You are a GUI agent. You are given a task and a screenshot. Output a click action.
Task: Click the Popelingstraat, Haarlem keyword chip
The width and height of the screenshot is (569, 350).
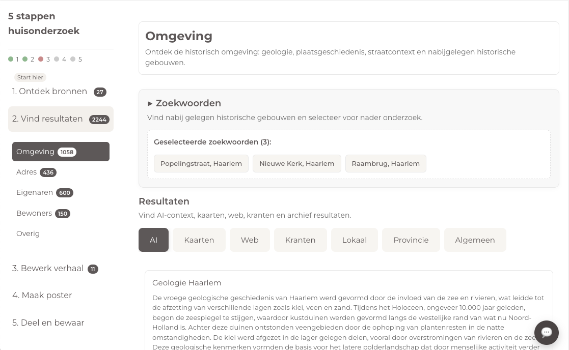pos(201,164)
